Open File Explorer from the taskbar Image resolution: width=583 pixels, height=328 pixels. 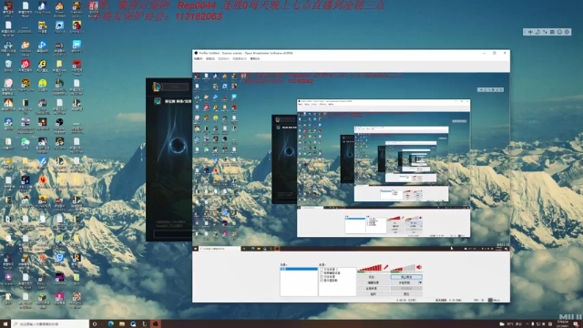pyautogui.click(x=122, y=324)
